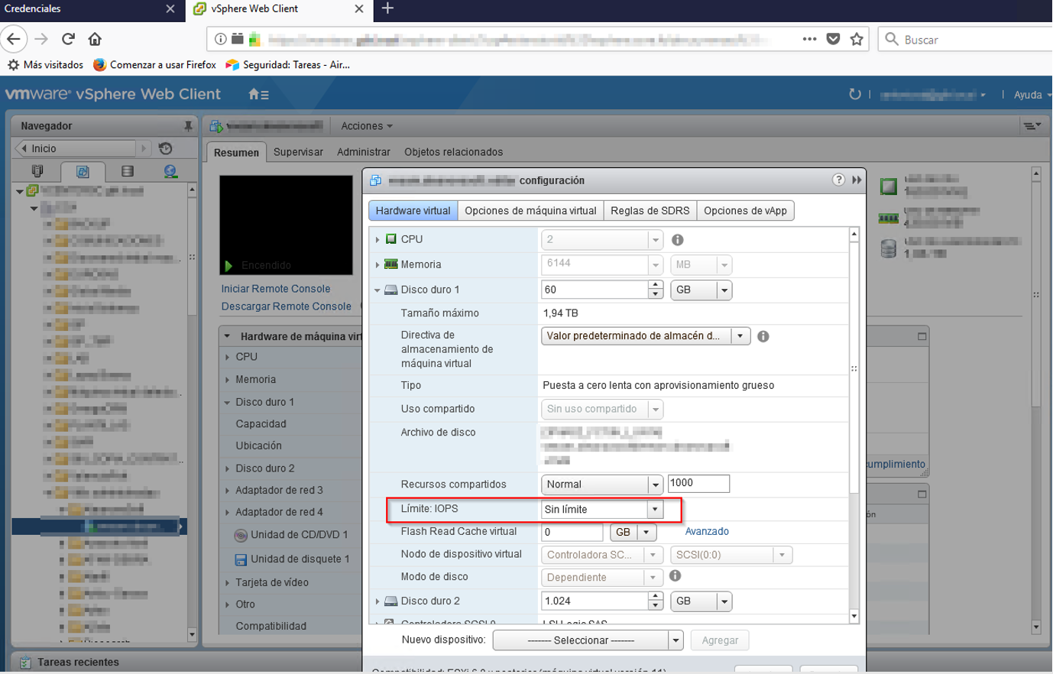1053x674 pixels.
Task: Click the info icon next to CPU
Action: tap(677, 240)
